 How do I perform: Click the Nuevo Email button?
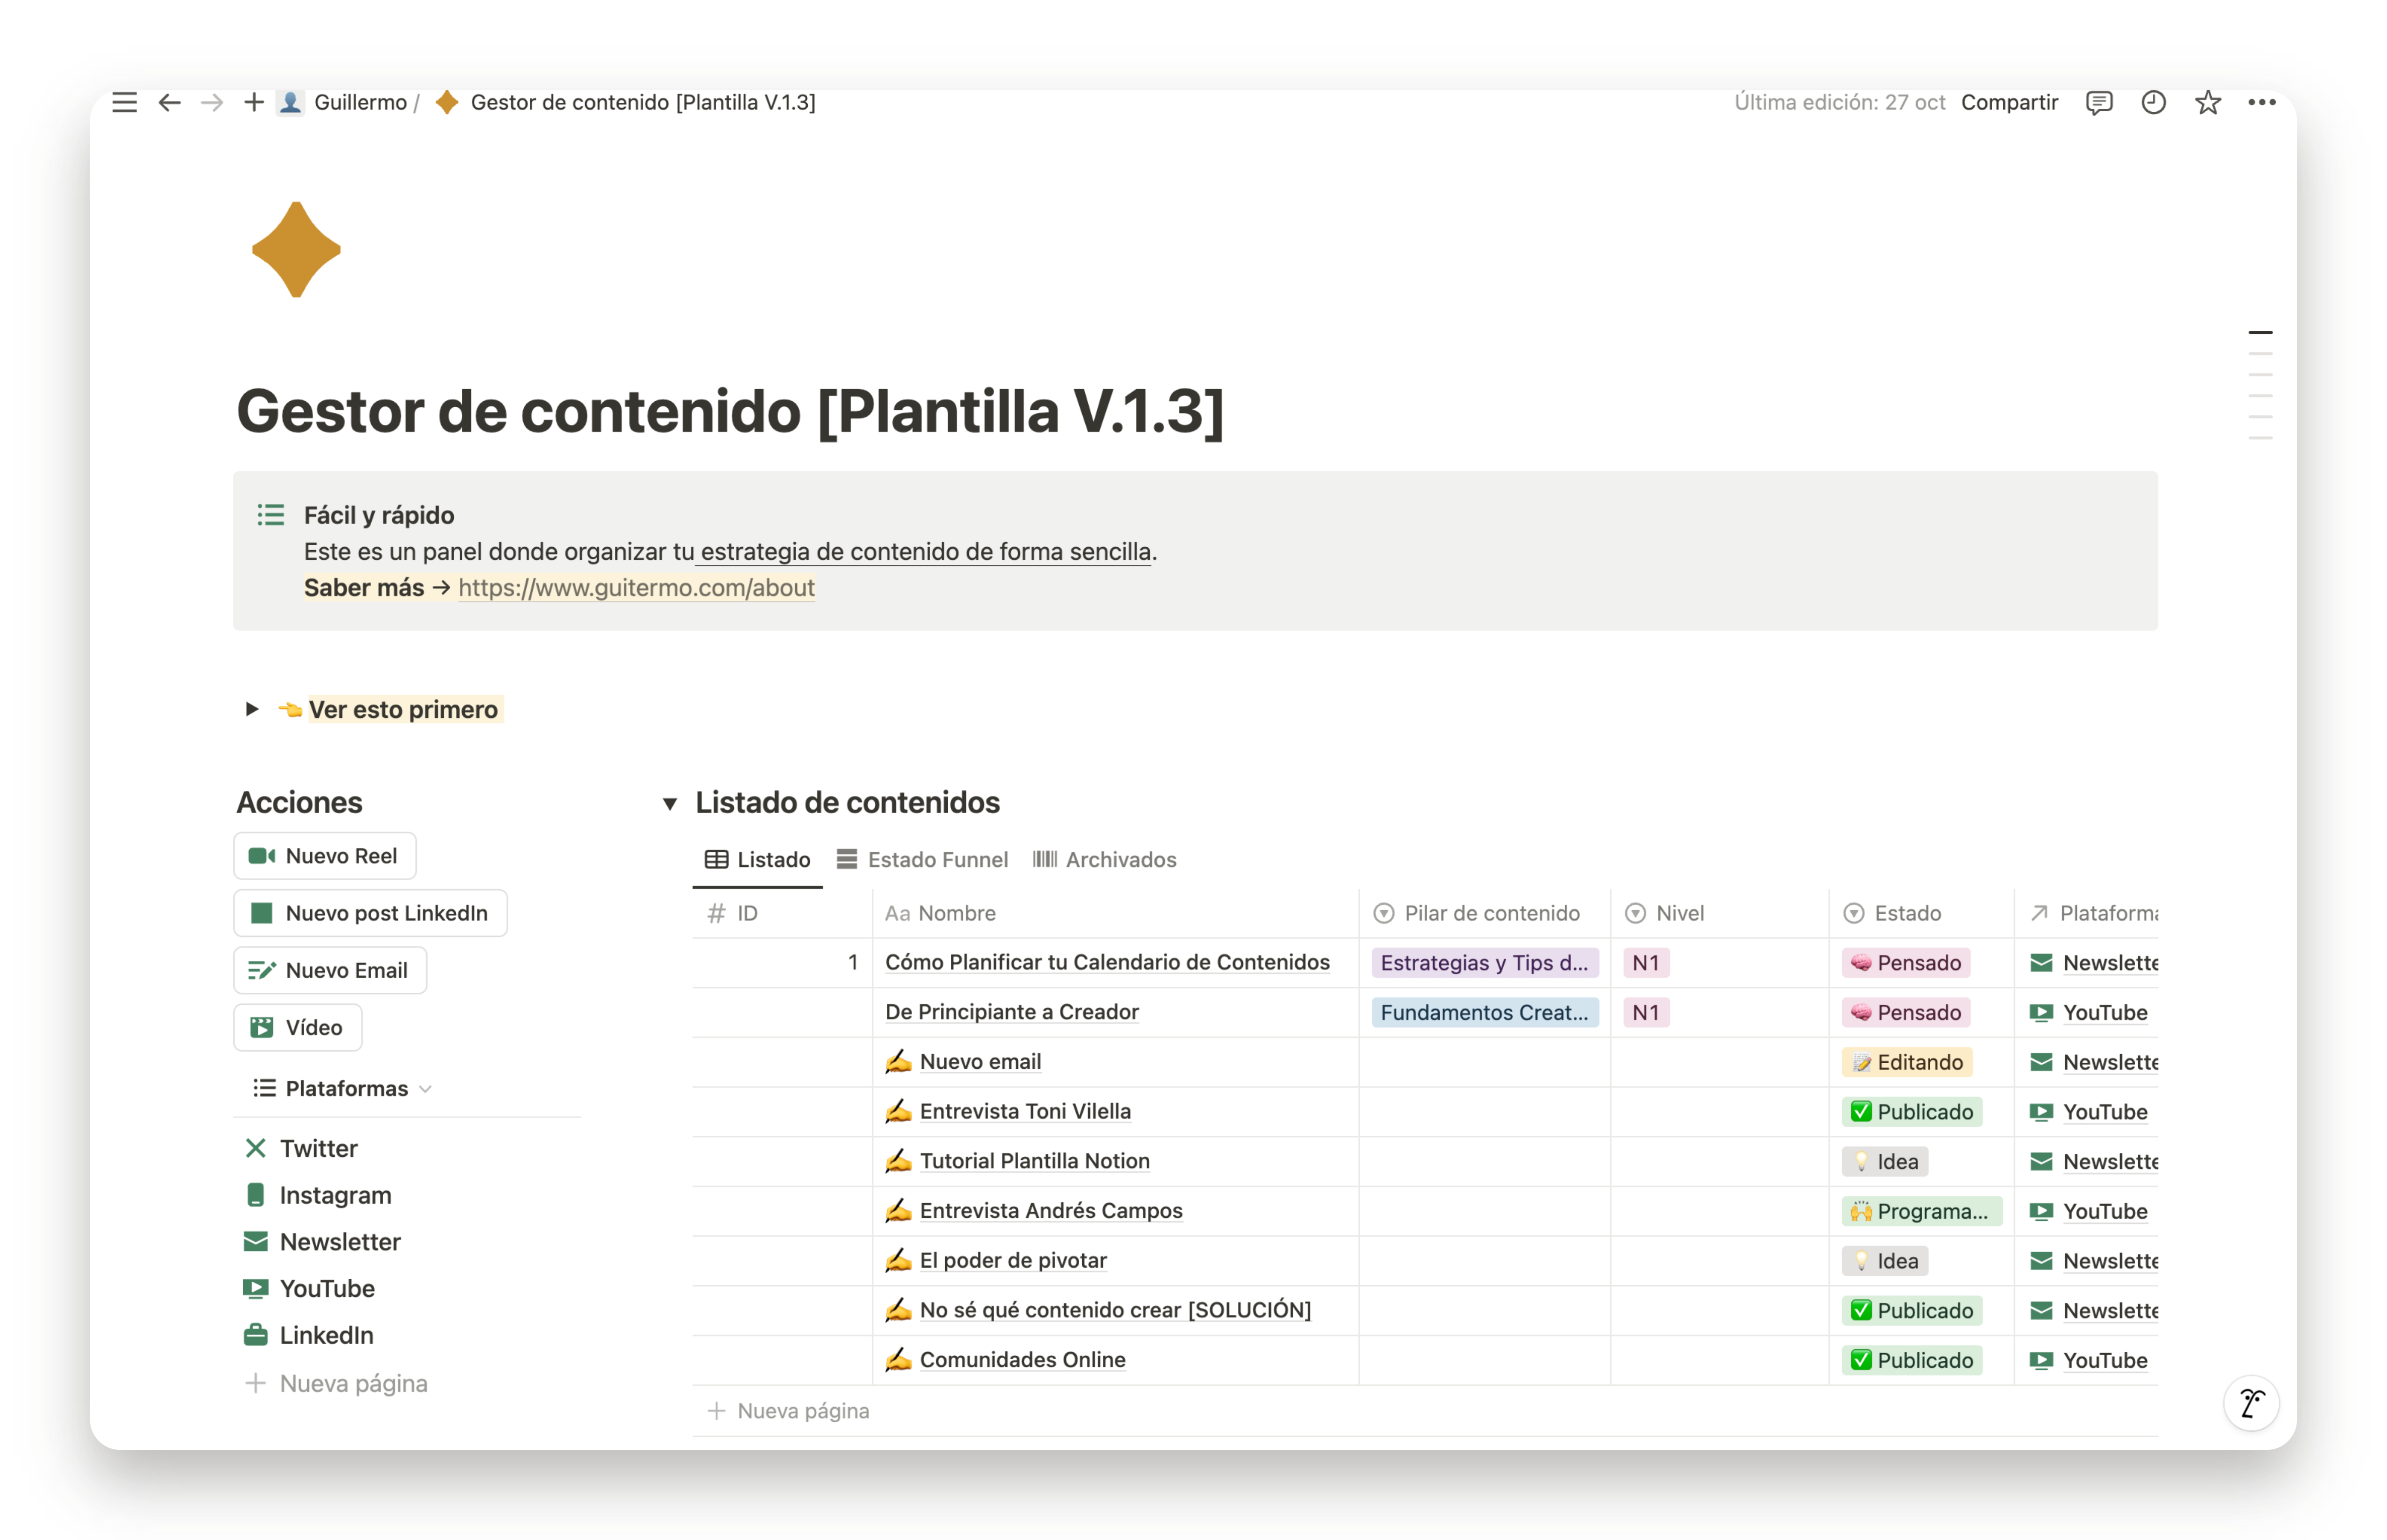(x=330, y=970)
